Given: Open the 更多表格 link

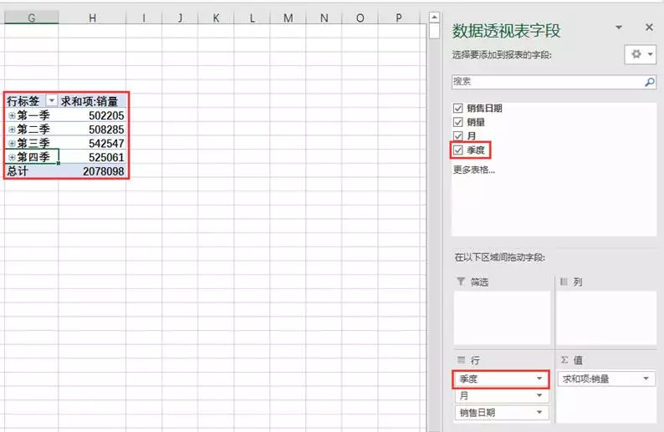Looking at the screenshot, I should (x=474, y=170).
